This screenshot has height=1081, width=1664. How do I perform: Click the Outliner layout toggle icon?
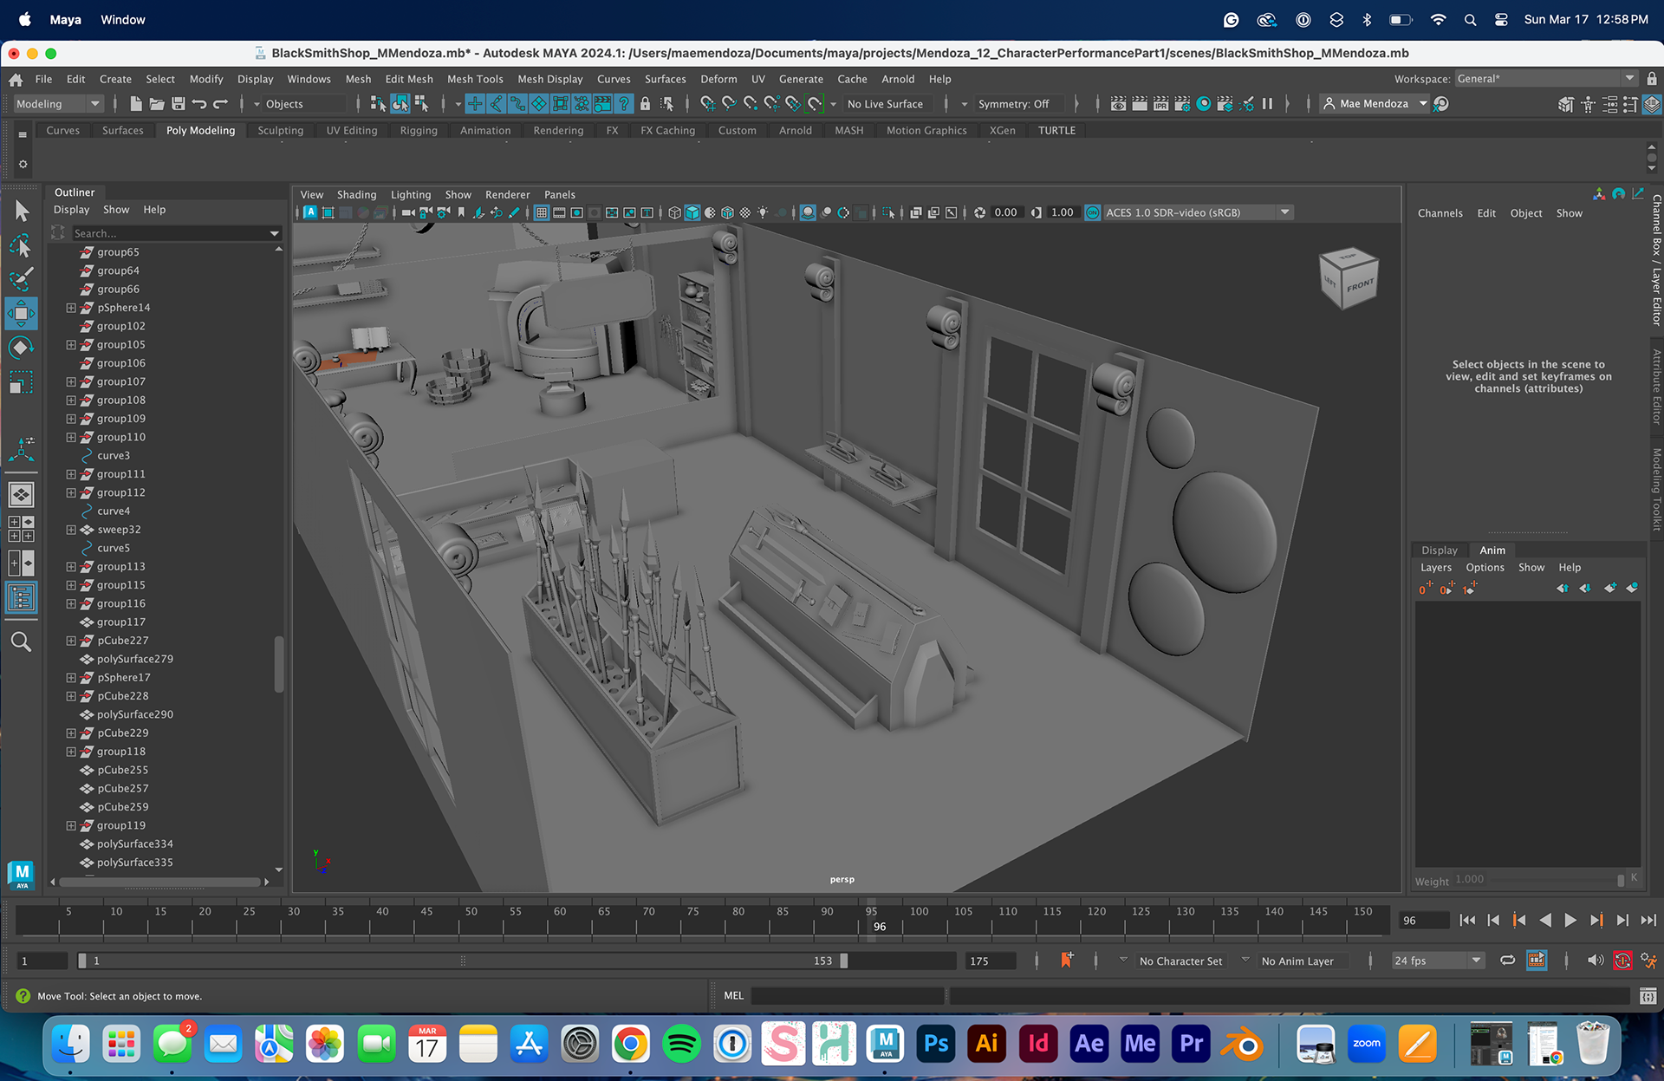[22, 597]
